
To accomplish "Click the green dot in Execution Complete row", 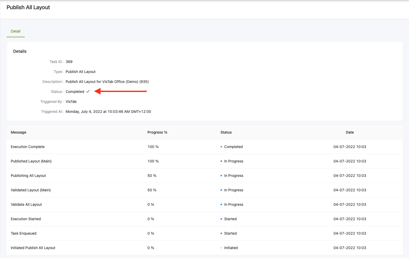I will click(221, 147).
